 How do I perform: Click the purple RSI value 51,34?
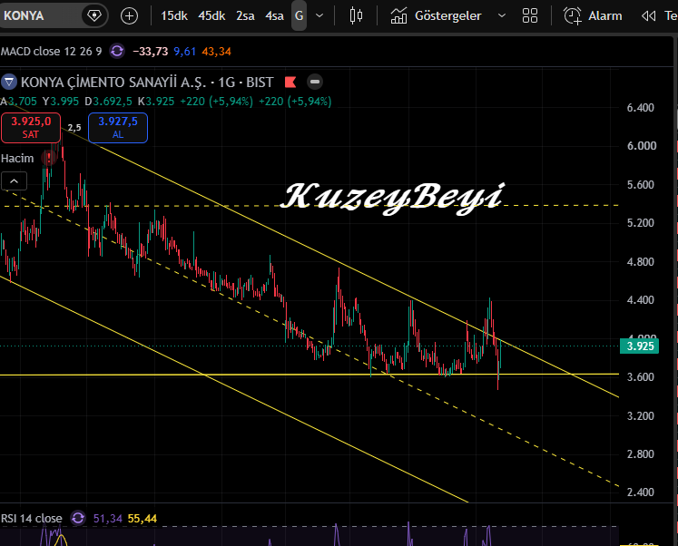[x=108, y=518]
